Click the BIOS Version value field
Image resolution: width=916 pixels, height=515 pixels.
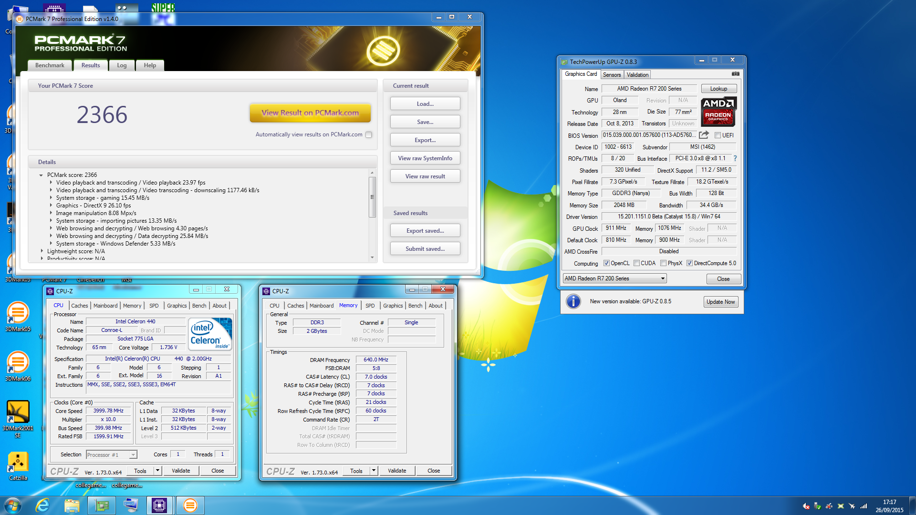pyautogui.click(x=649, y=135)
